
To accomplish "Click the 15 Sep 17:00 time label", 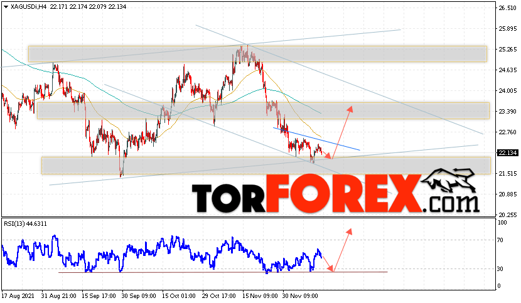I will 99,295.
